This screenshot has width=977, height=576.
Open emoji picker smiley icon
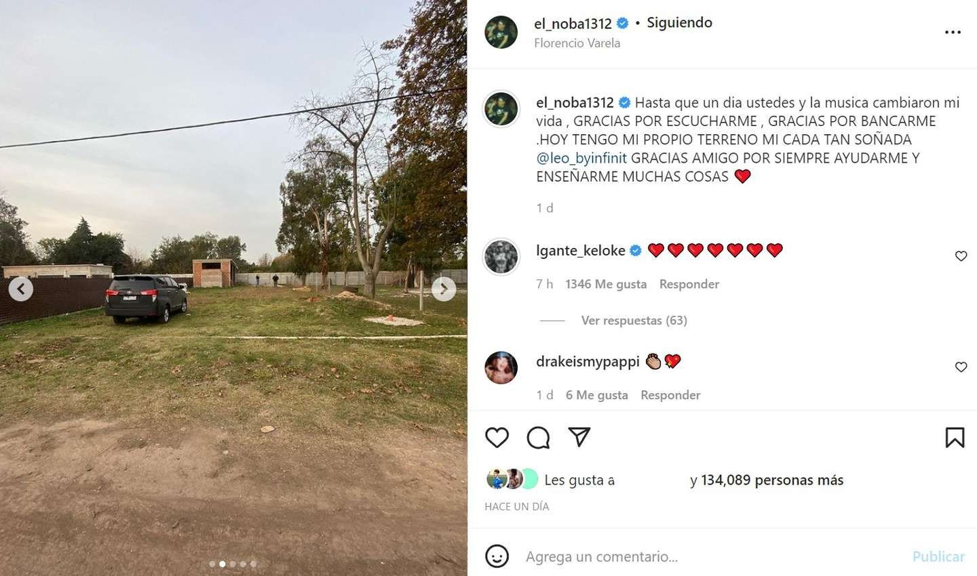coord(497,556)
